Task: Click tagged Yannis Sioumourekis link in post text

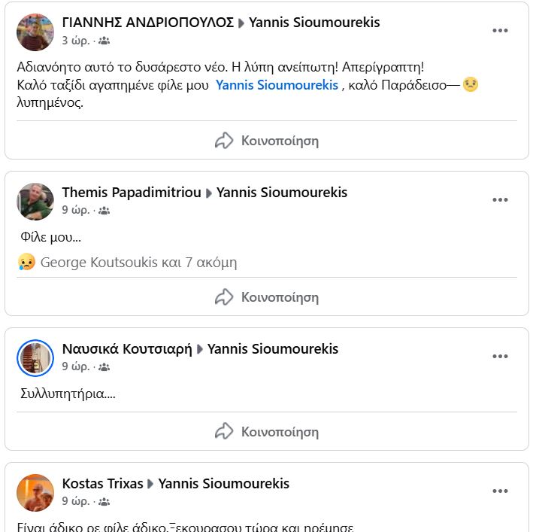Action: [277, 85]
